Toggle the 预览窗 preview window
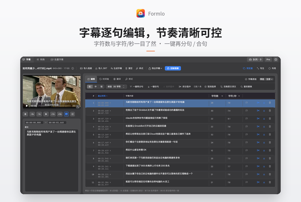 tap(248, 68)
